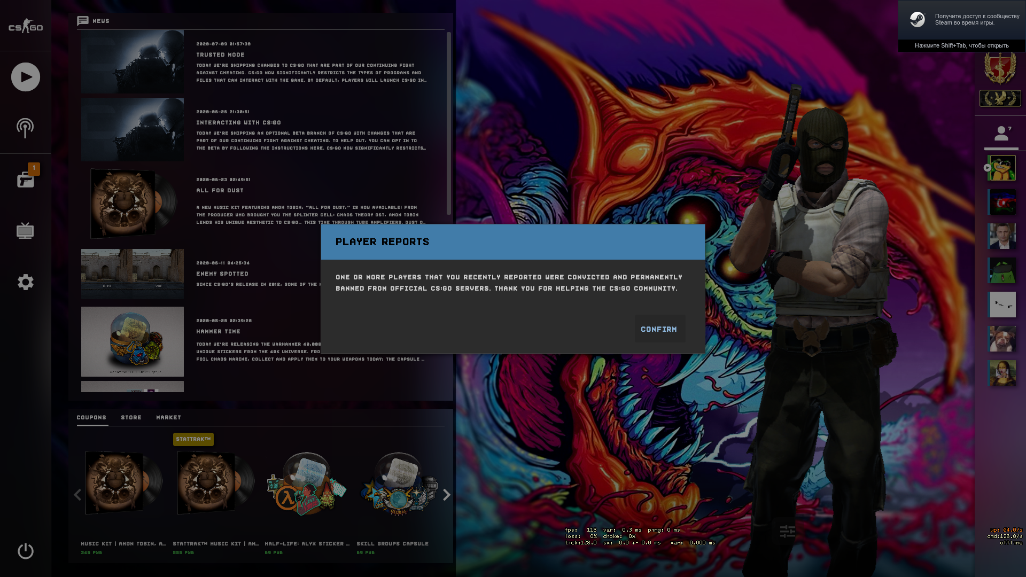Select the StatTrak Music Kit store item
The image size is (1026, 577).
(215, 484)
